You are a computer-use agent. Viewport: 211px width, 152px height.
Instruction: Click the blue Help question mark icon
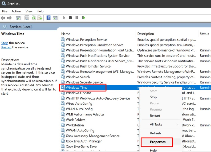(x=48, y=18)
